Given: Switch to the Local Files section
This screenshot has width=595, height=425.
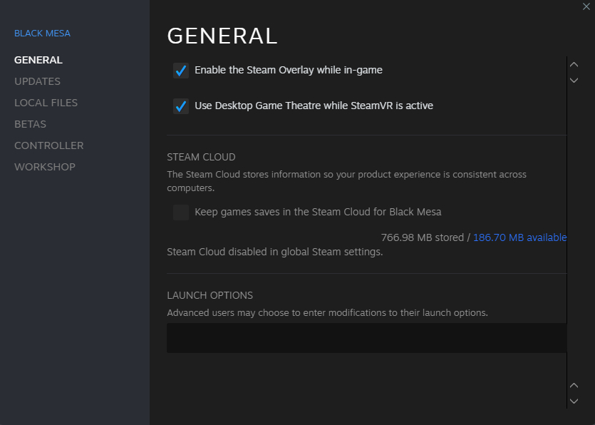Looking at the screenshot, I should coord(46,103).
